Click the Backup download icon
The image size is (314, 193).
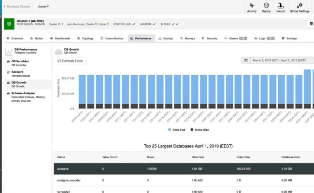tap(160, 38)
